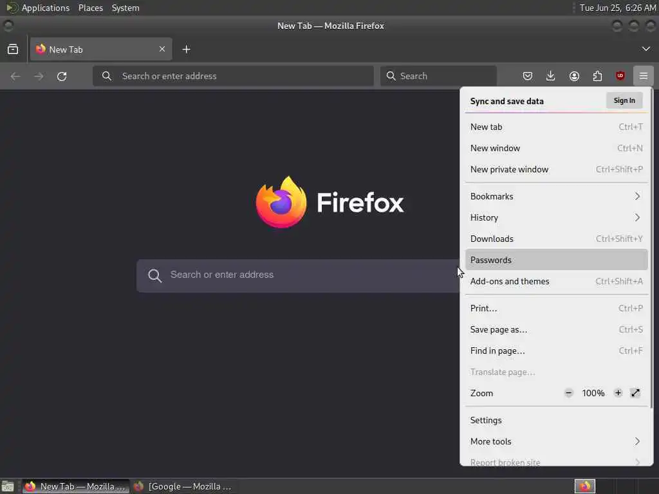659x494 pixels.
Task: Switch to Google Mozilla taskbar window
Action: click(x=183, y=486)
